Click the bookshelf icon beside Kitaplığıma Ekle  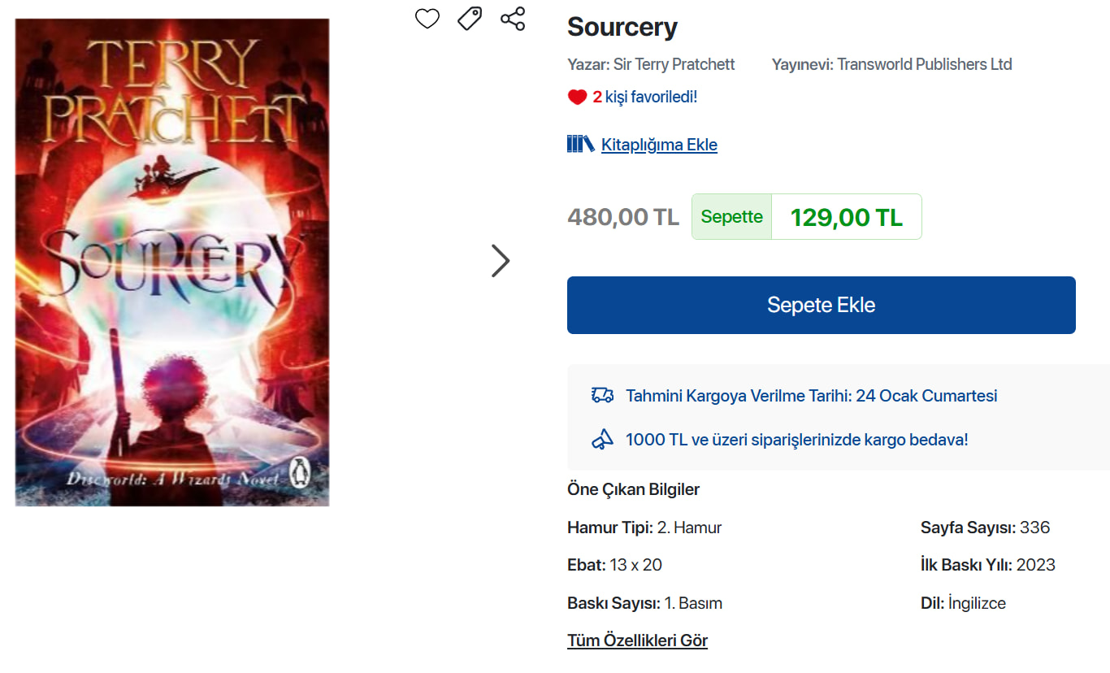(x=580, y=145)
